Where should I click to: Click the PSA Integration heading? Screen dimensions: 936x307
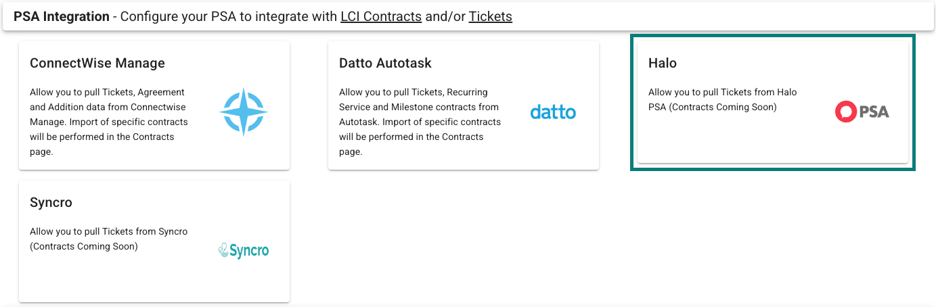click(62, 16)
